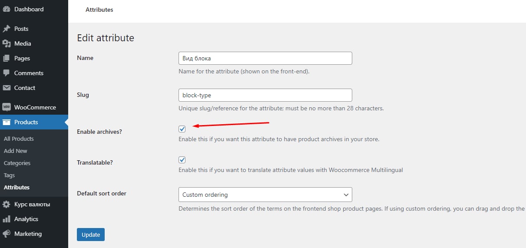
Task: Click the 'Determines the sort order' description
Action: pos(352,208)
